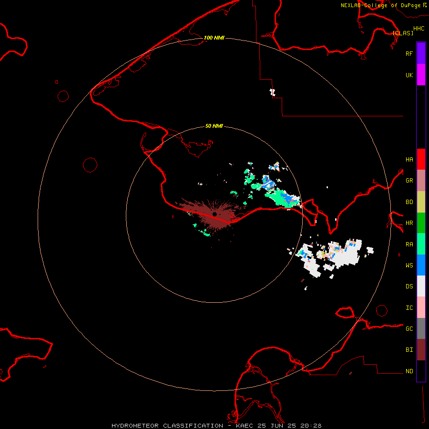The width and height of the screenshot is (429, 429).
Task: Click the 'BD' legend label
Action: pyautogui.click(x=409, y=202)
